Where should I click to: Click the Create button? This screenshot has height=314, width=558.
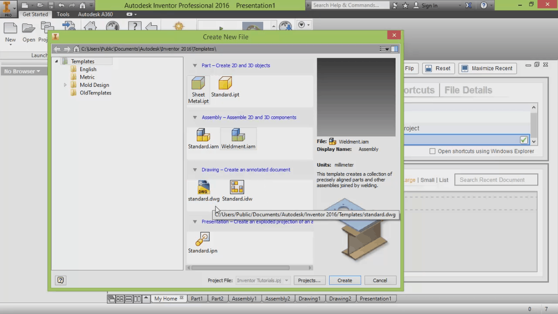pos(345,280)
